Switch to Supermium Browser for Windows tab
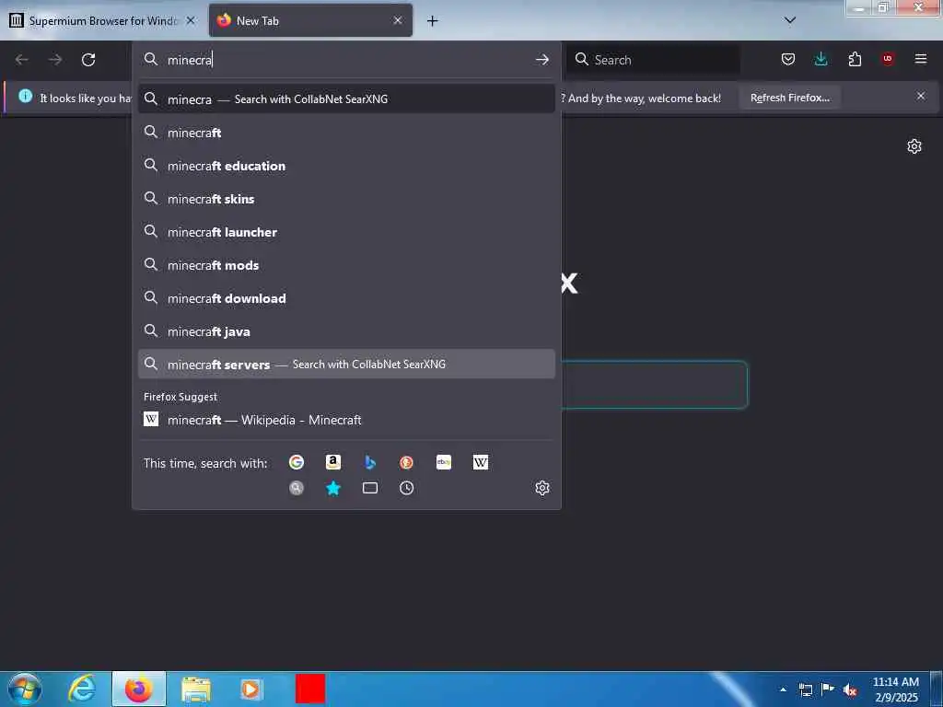Viewport: 943px width, 707px height. (103, 20)
